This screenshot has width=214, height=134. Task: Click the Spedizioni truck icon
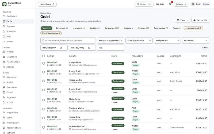tap(4, 31)
